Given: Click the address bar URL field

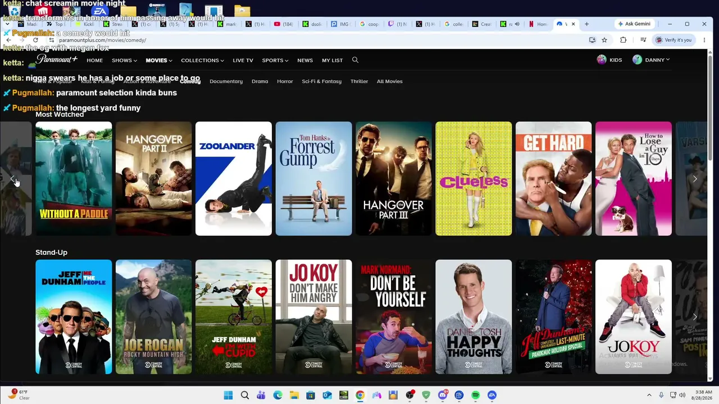Looking at the screenshot, I should point(315,40).
